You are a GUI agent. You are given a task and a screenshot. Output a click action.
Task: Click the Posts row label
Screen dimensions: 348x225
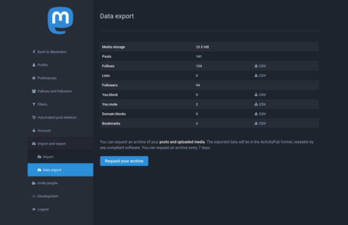pos(107,56)
